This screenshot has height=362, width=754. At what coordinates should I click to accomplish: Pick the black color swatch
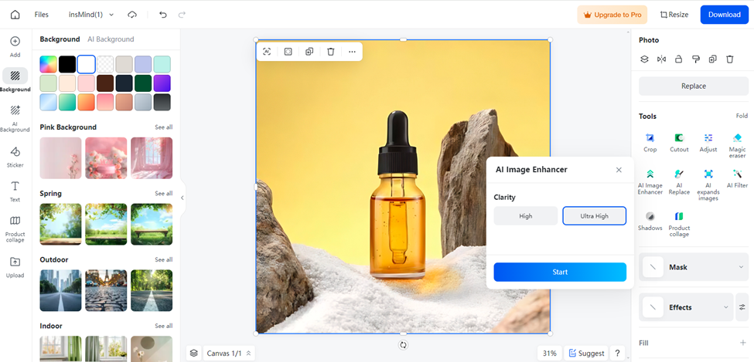[x=67, y=64]
